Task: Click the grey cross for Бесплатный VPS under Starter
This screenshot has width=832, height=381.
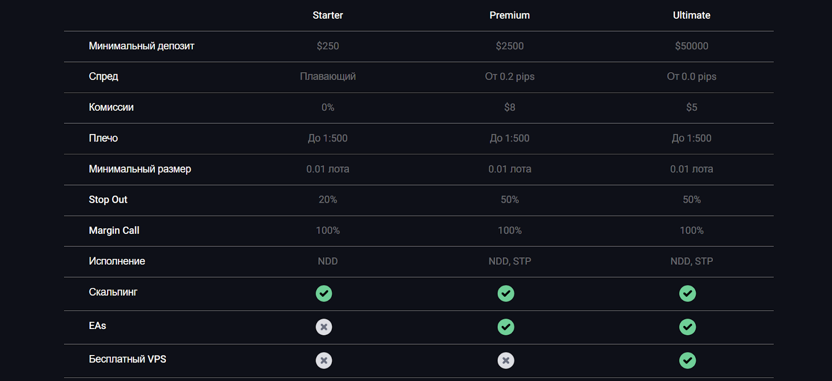Action: point(324,360)
